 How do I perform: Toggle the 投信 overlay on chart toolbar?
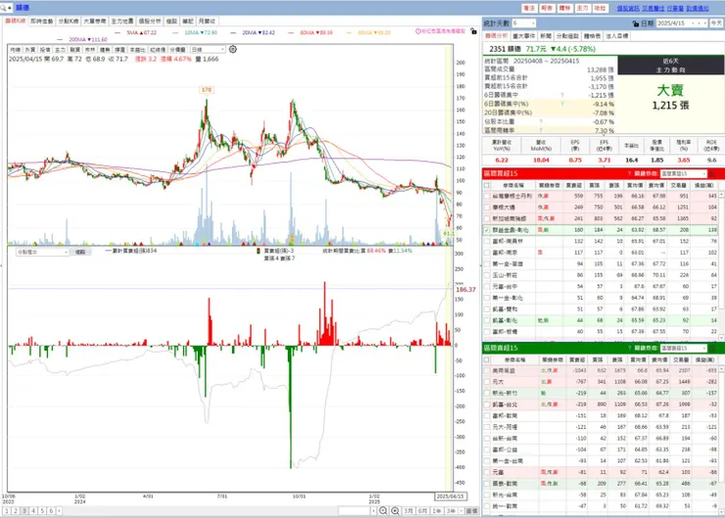[x=45, y=49]
